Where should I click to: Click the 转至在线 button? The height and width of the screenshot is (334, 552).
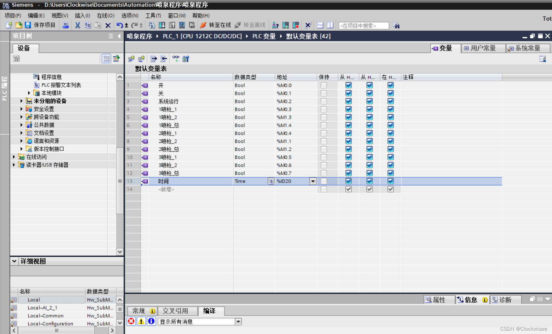215,25
